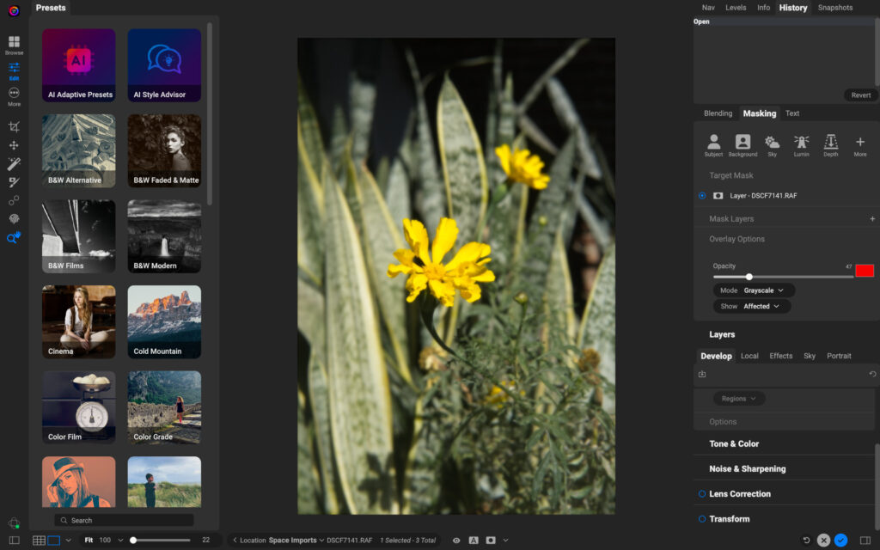Click the red overlay color swatch

864,271
